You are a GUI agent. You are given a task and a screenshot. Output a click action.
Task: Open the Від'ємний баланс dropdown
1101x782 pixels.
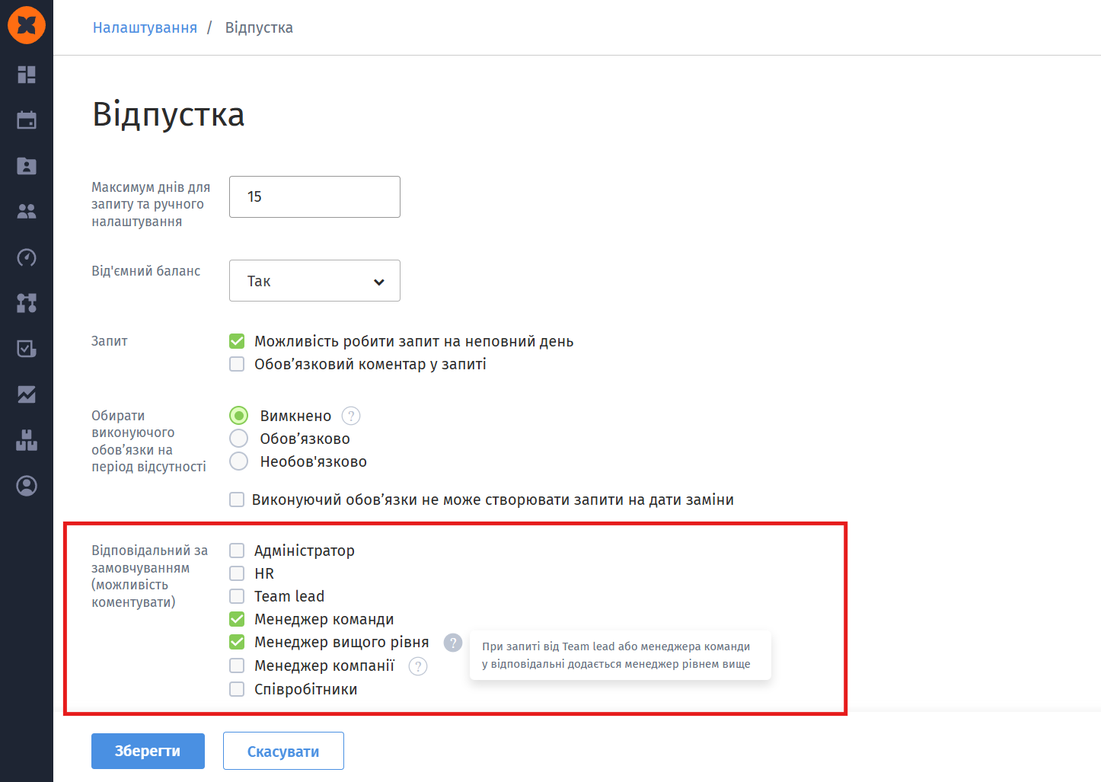pyautogui.click(x=314, y=280)
